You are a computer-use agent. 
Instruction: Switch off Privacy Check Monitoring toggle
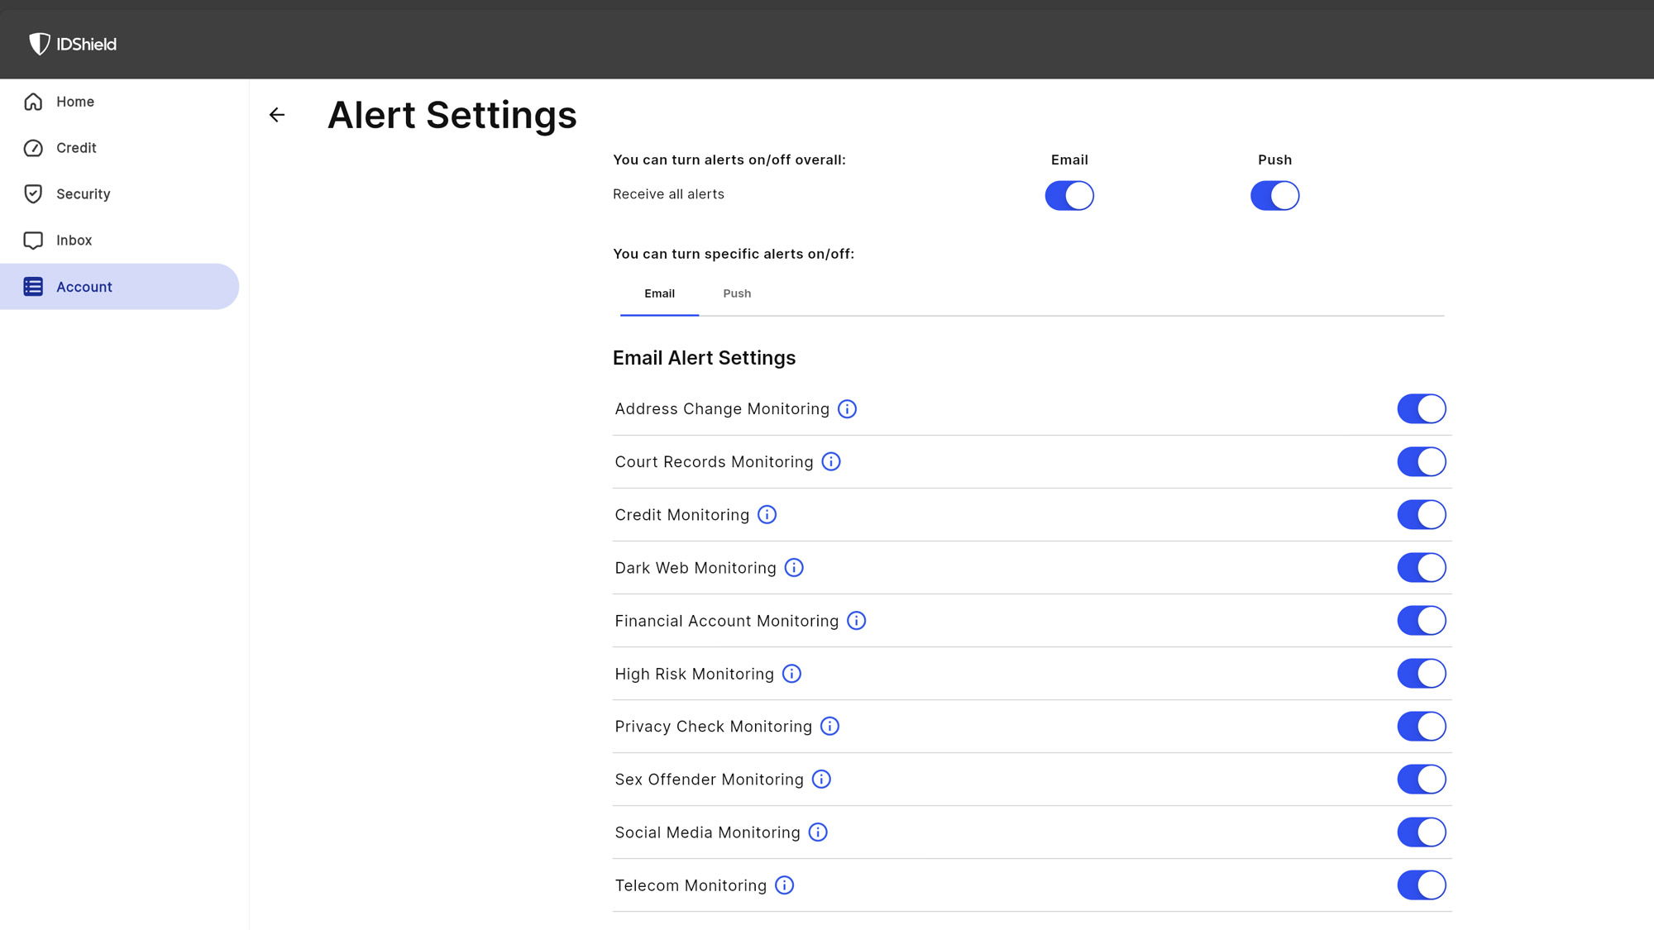pyautogui.click(x=1422, y=727)
